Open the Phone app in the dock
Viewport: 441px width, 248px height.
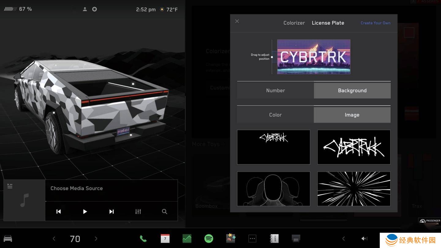(x=143, y=239)
